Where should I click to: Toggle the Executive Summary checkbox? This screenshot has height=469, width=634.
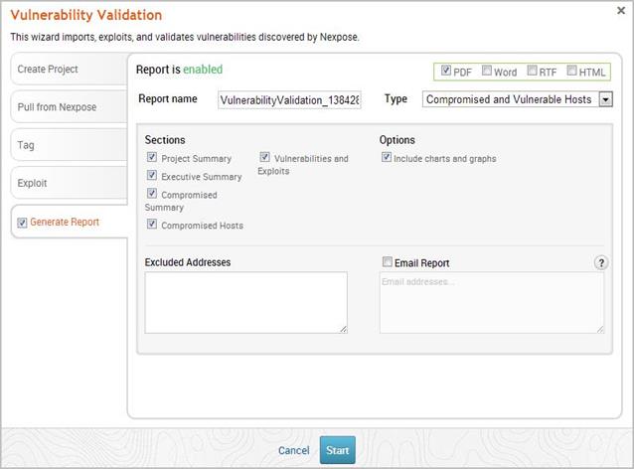point(152,176)
